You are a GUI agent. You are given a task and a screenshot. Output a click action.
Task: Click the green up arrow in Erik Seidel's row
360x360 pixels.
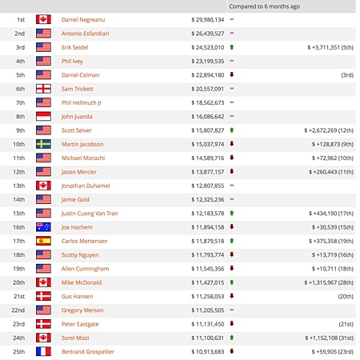tap(232, 47)
